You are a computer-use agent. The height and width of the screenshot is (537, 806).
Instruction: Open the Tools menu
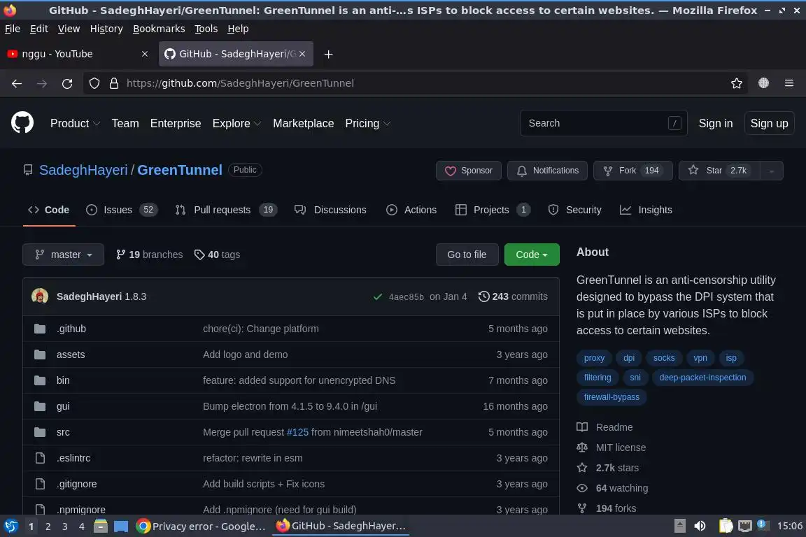[206, 29]
